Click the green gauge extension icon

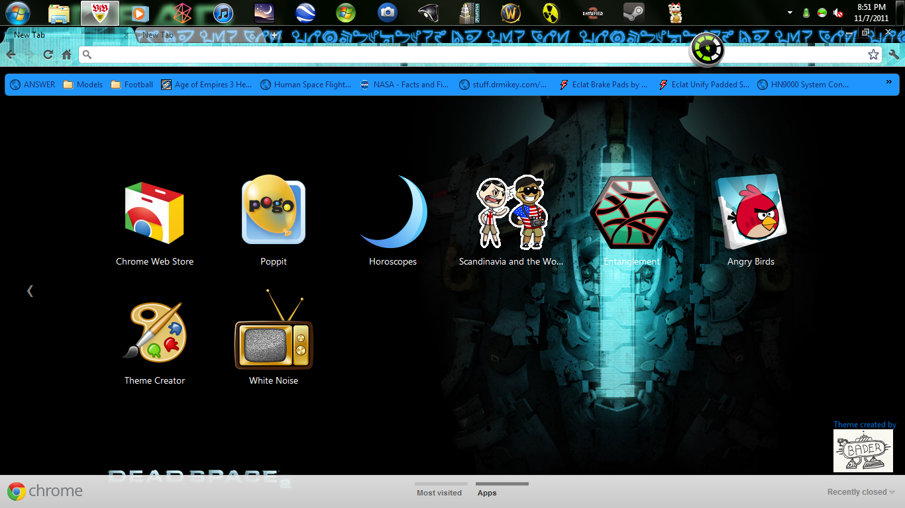coord(707,50)
